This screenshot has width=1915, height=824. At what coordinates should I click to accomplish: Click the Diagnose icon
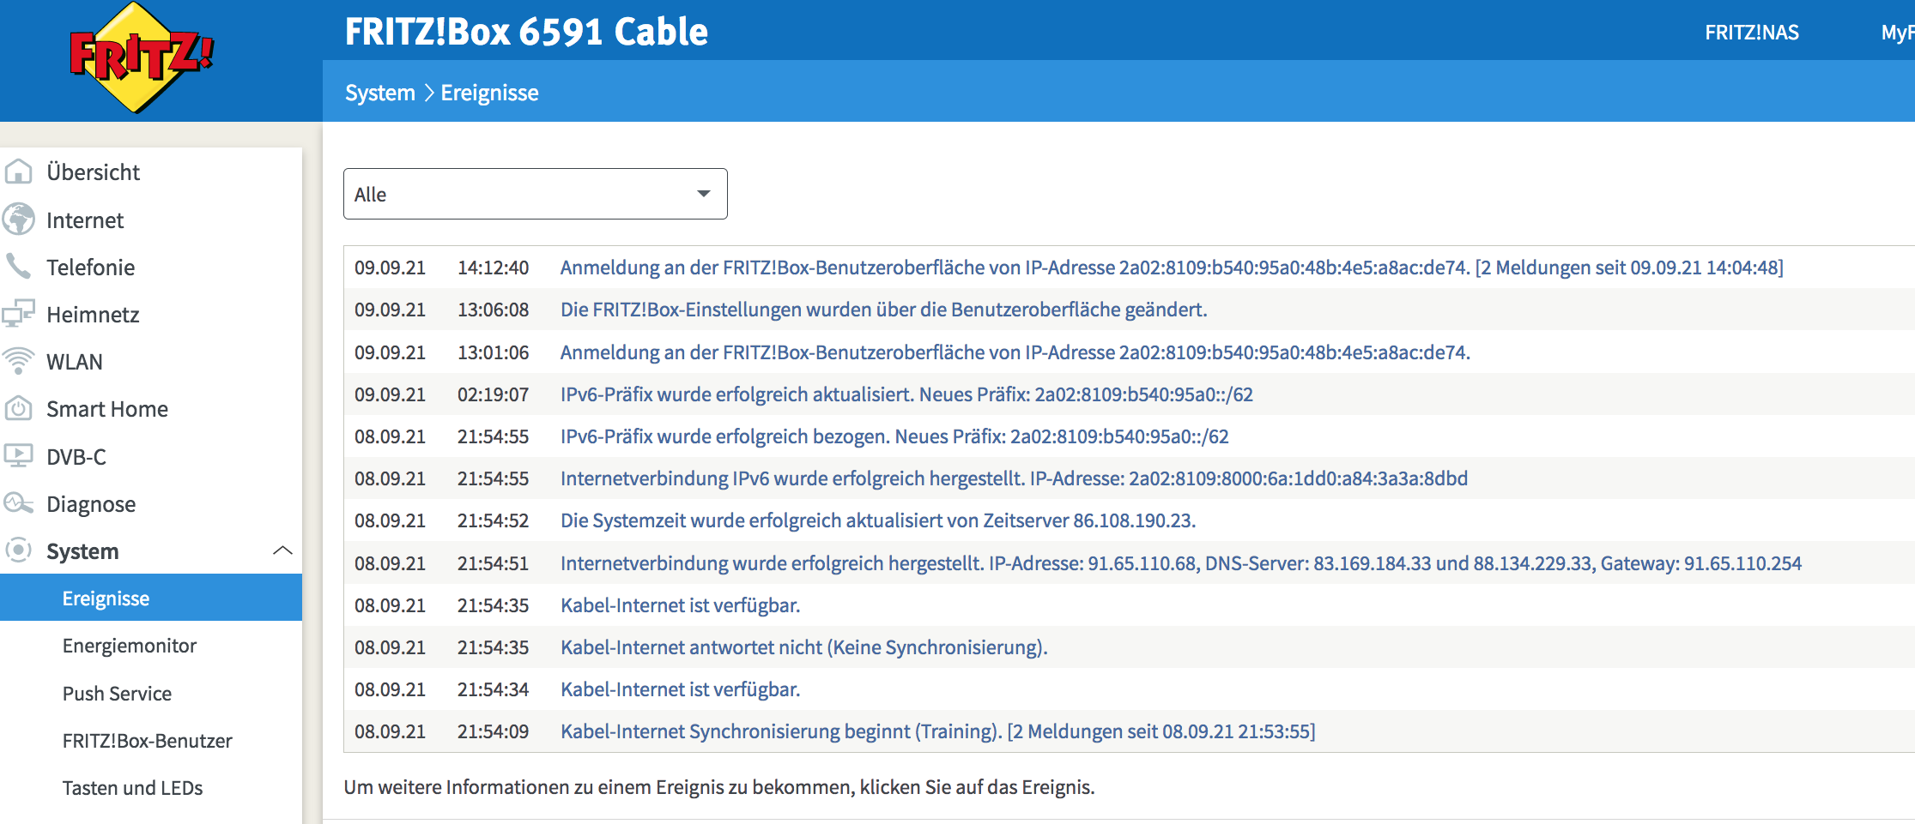click(19, 503)
